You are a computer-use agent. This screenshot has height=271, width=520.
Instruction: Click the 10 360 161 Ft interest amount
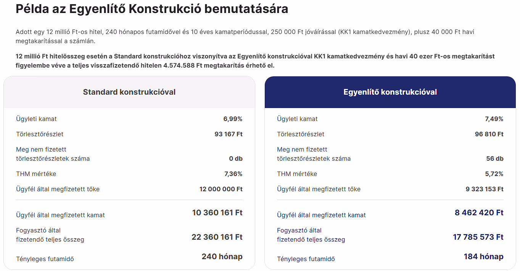pyautogui.click(x=217, y=213)
